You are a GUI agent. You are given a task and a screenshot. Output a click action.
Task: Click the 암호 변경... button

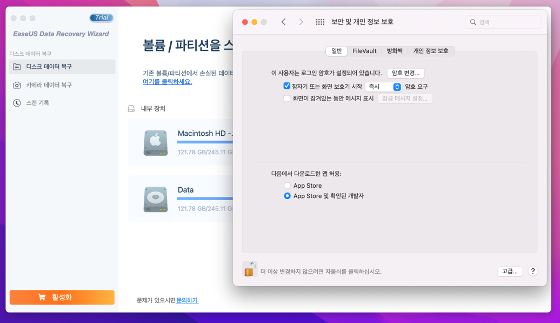click(406, 73)
